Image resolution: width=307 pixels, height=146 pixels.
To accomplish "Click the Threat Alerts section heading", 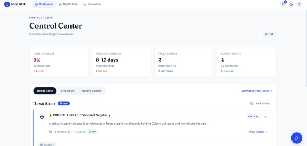I will click(44, 103).
